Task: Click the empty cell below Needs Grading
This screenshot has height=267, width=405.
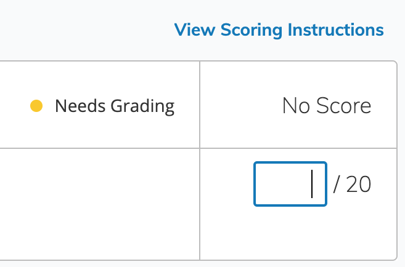Action: [99, 203]
